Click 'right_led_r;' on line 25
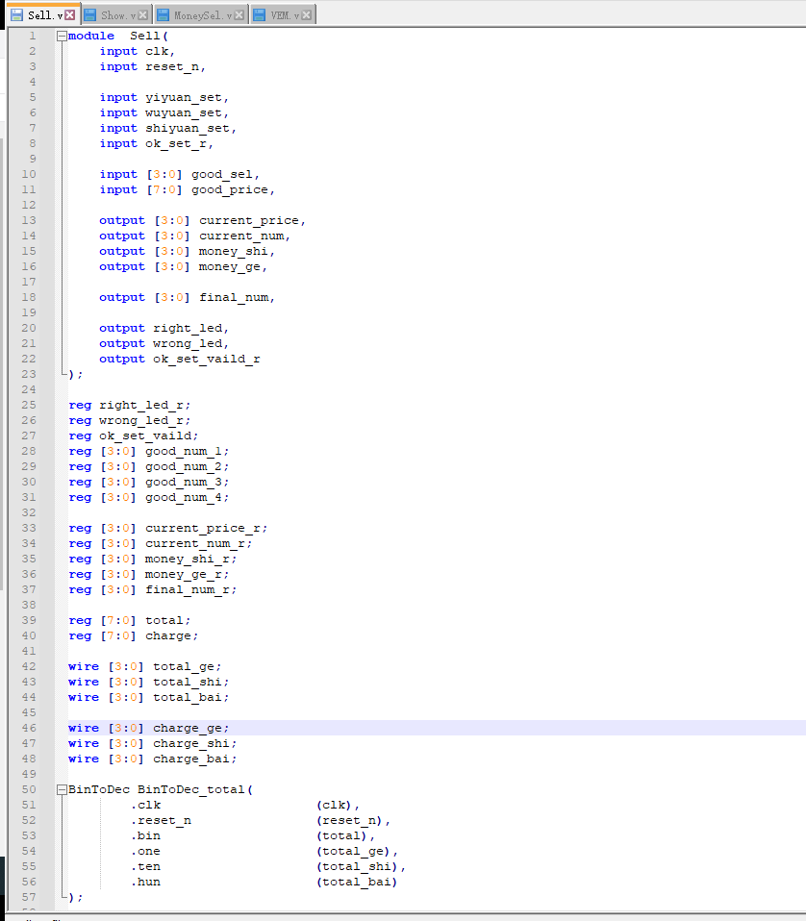Screen dimensions: 806x921 coord(144,406)
